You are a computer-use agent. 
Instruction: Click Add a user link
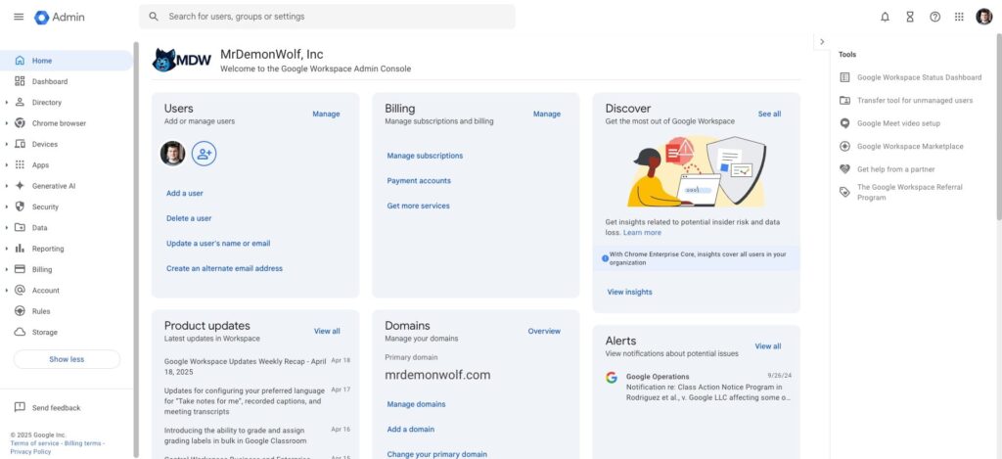185,193
